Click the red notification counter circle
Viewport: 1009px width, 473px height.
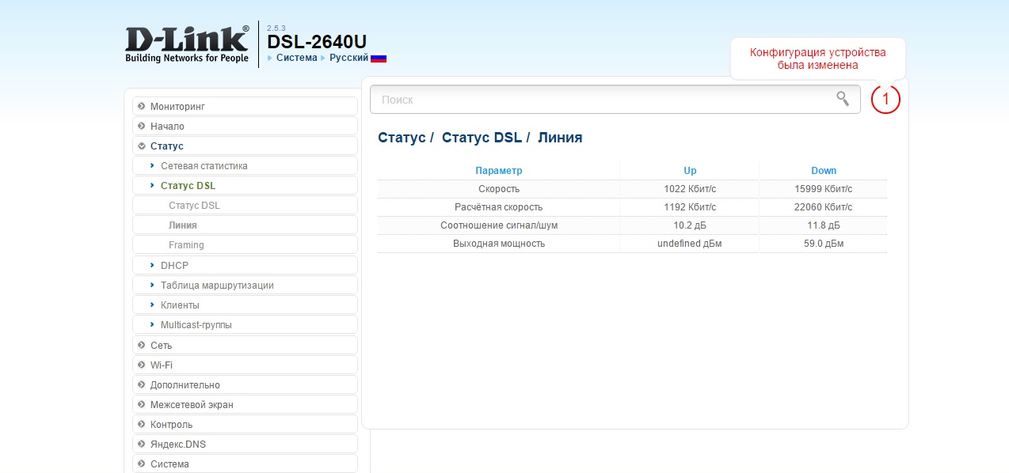tap(885, 100)
